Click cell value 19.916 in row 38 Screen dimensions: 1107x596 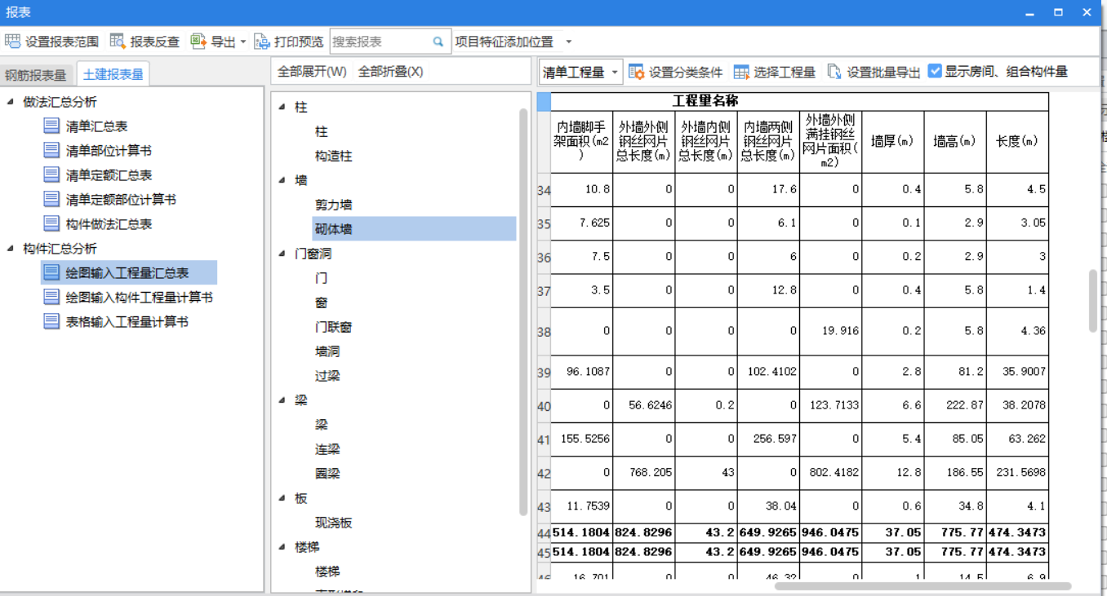pos(830,331)
